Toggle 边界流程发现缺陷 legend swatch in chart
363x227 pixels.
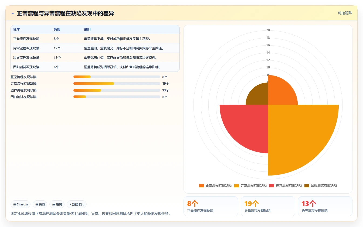pos(272,185)
